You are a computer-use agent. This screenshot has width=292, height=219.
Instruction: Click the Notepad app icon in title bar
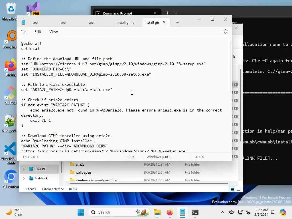(23, 22)
